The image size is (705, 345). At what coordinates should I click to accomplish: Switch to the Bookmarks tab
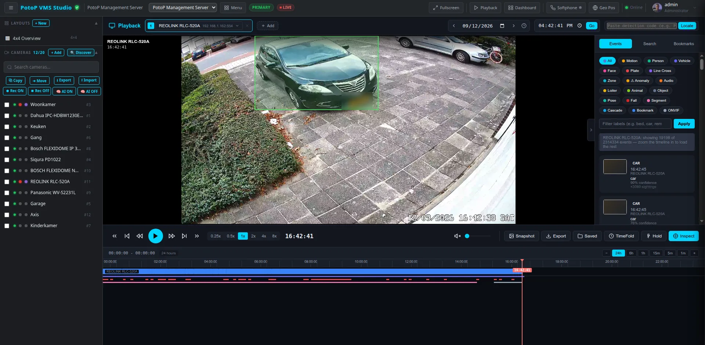coord(683,44)
